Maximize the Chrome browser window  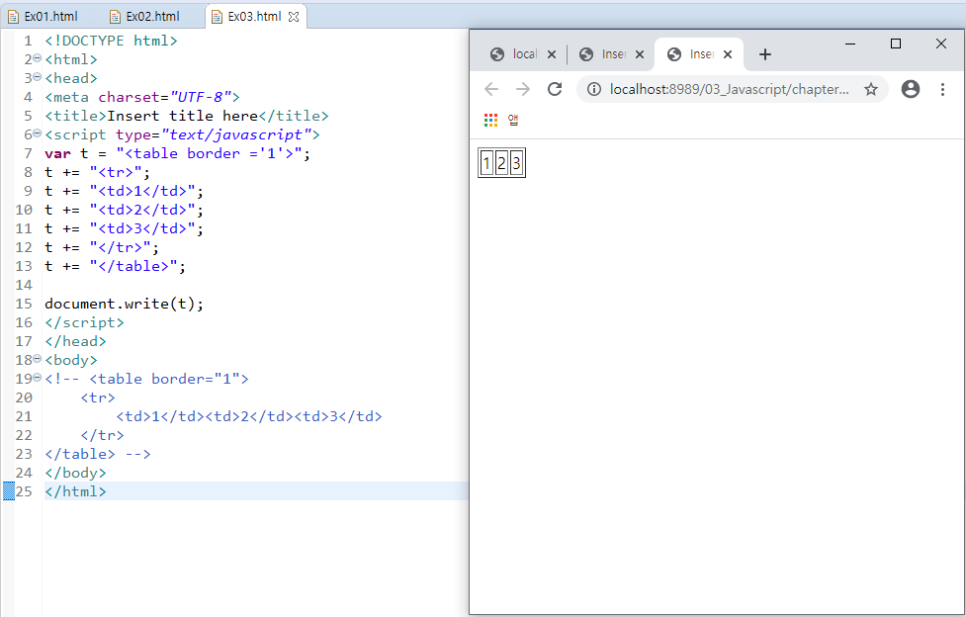(896, 44)
